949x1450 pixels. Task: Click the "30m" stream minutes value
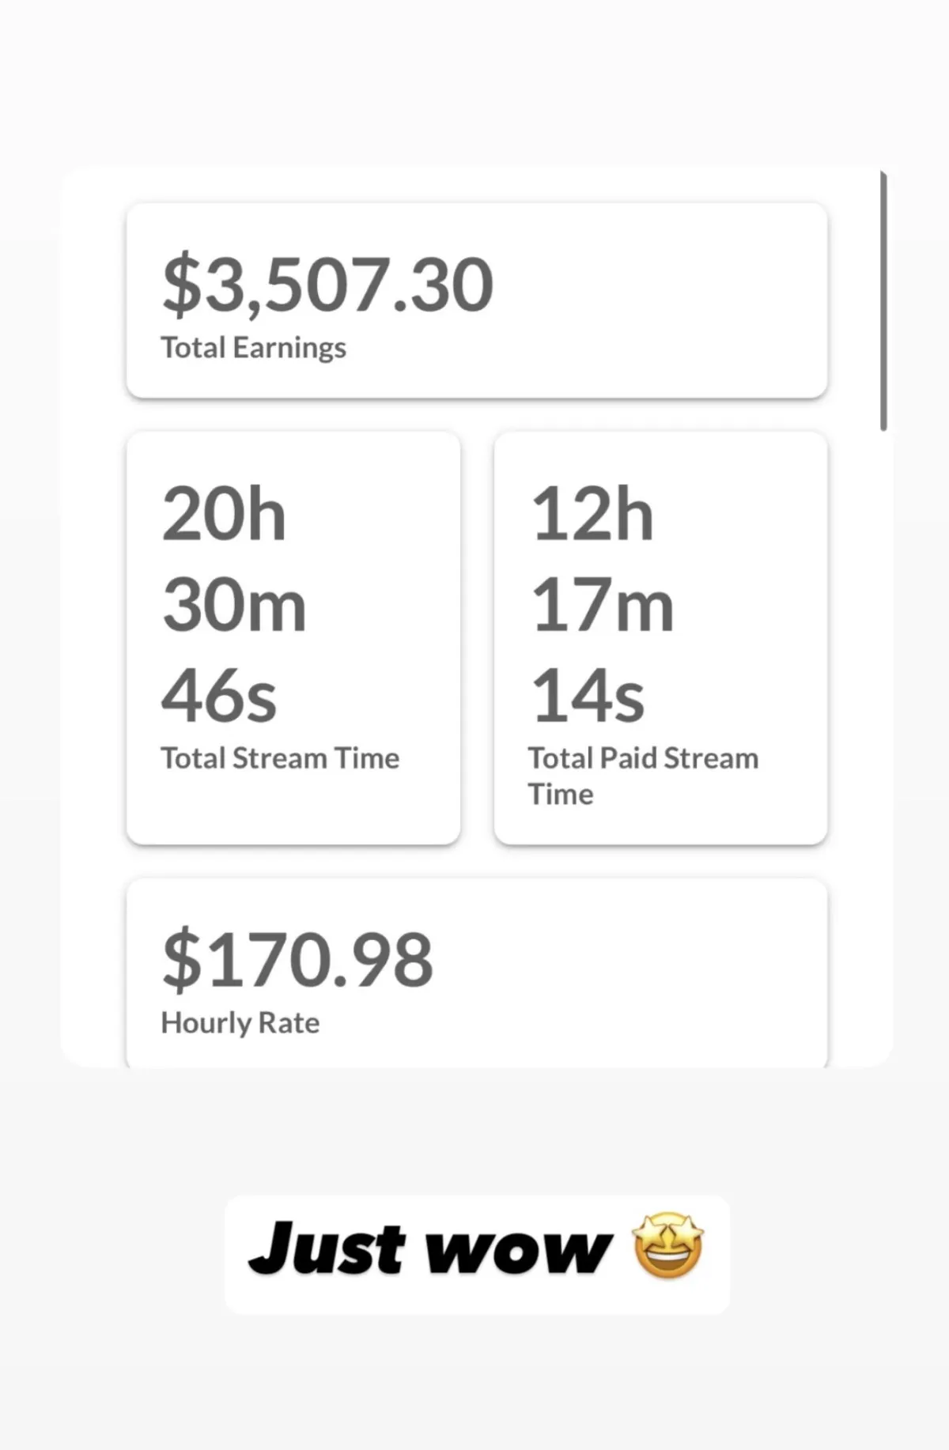(234, 605)
